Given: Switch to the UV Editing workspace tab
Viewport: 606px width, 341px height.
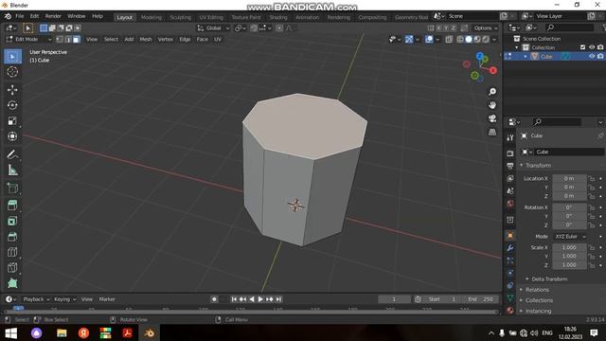Looking at the screenshot, I should click(x=211, y=17).
